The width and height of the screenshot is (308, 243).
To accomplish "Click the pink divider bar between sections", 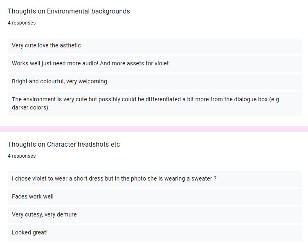I will point(154,129).
